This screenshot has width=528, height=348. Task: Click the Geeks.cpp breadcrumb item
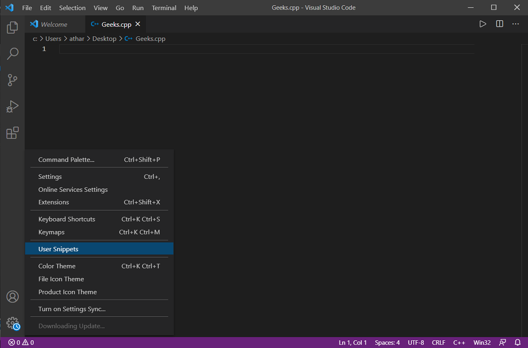pyautogui.click(x=145, y=39)
